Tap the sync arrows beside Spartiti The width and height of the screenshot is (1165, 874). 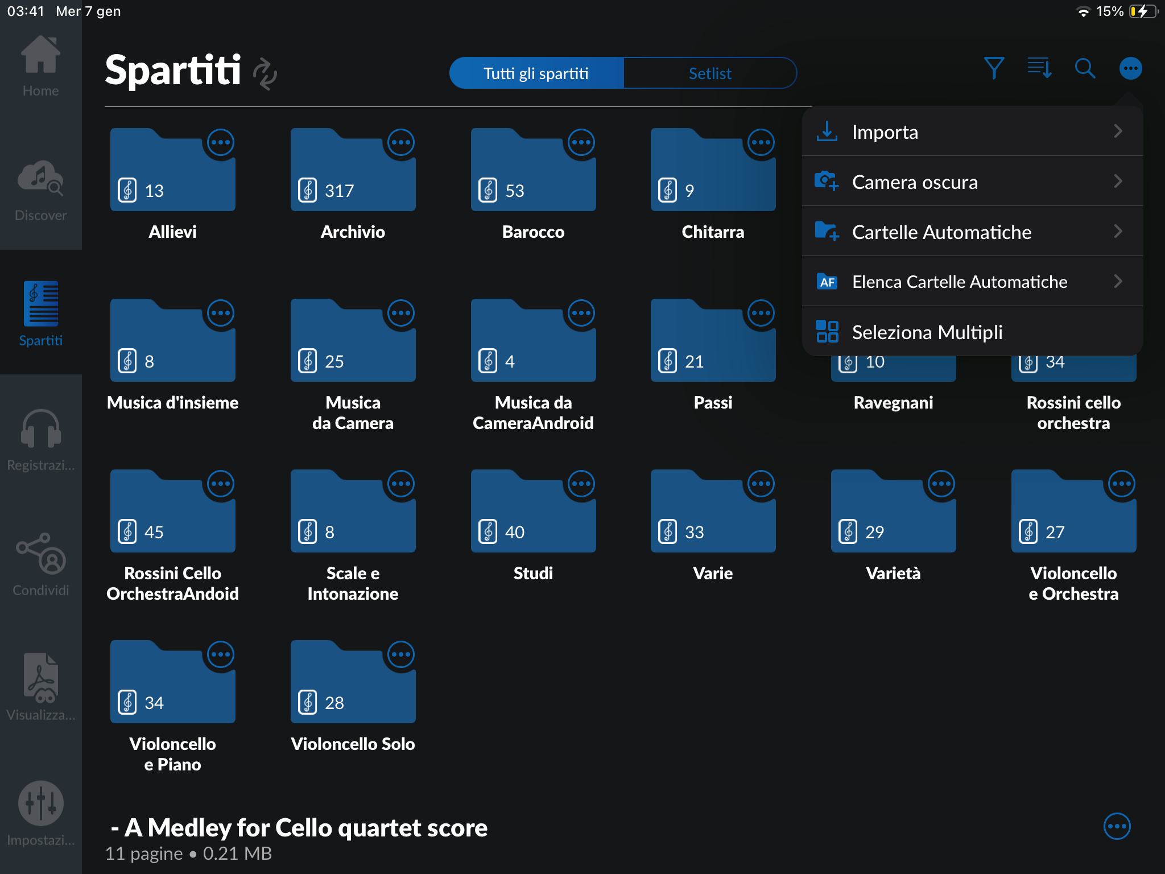coord(265,74)
